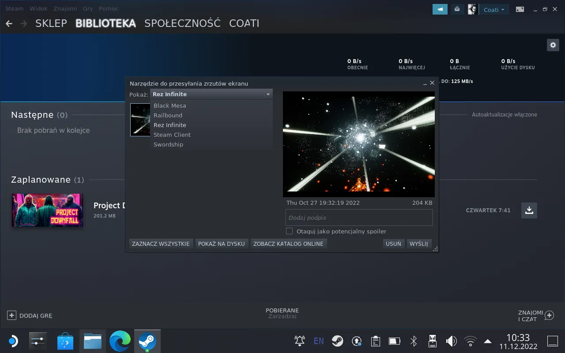Open the Steam tray icon

click(x=338, y=341)
